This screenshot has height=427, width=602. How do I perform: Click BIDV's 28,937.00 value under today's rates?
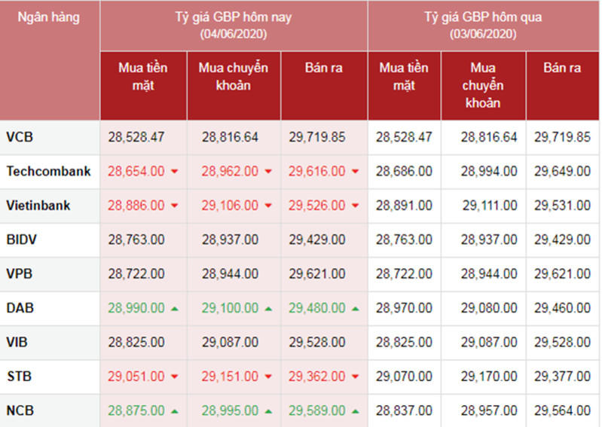point(230,239)
